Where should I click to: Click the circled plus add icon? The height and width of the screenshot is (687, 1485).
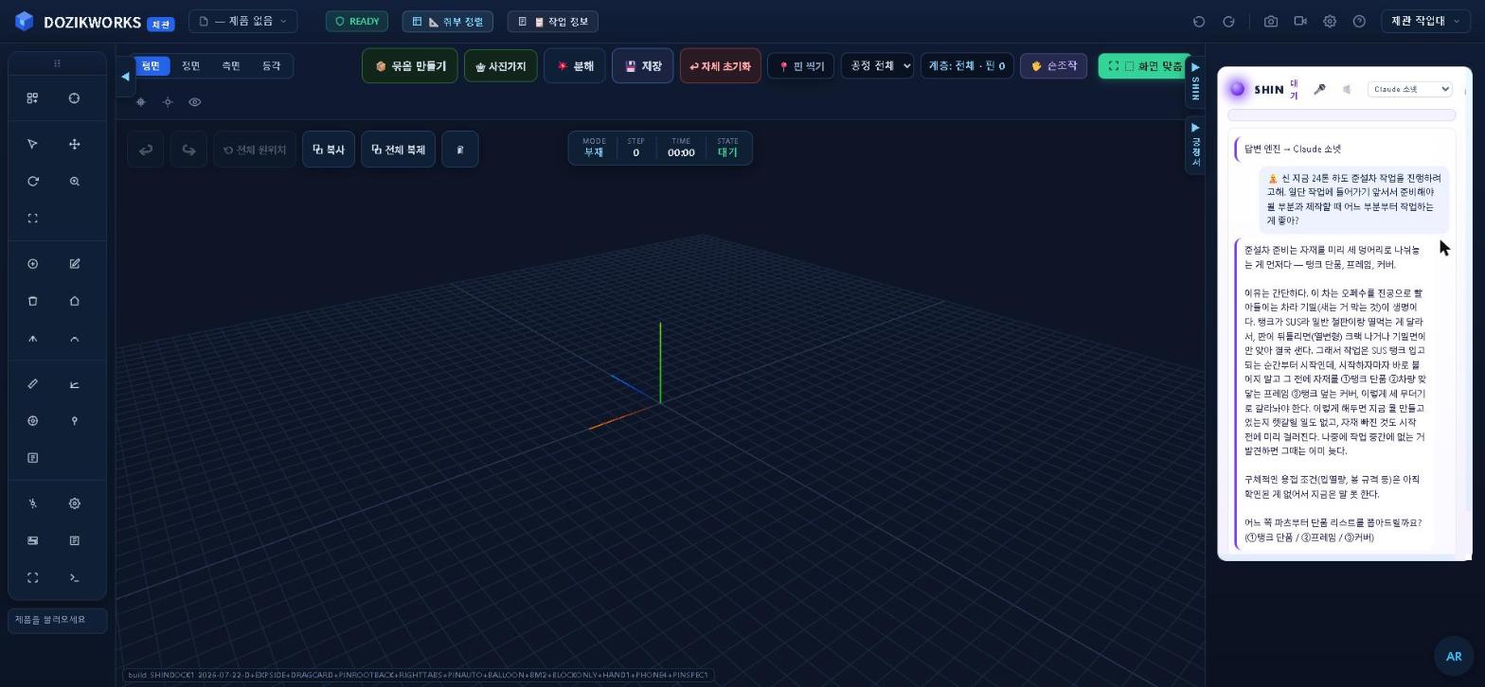tap(32, 263)
